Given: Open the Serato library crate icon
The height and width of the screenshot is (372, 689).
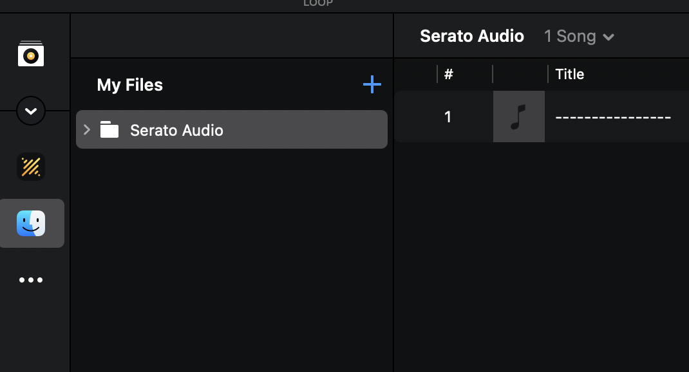Looking at the screenshot, I should point(31,53).
